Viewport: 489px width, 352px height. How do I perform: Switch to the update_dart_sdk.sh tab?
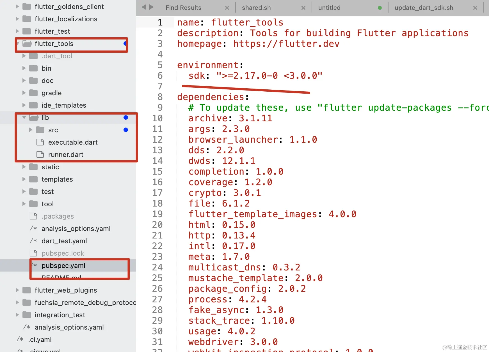click(424, 8)
